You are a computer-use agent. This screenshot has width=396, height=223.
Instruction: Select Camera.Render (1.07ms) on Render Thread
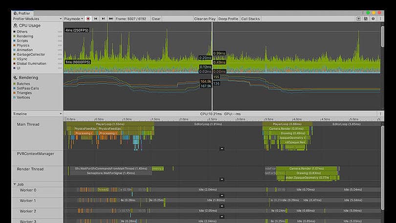[x=307, y=168]
